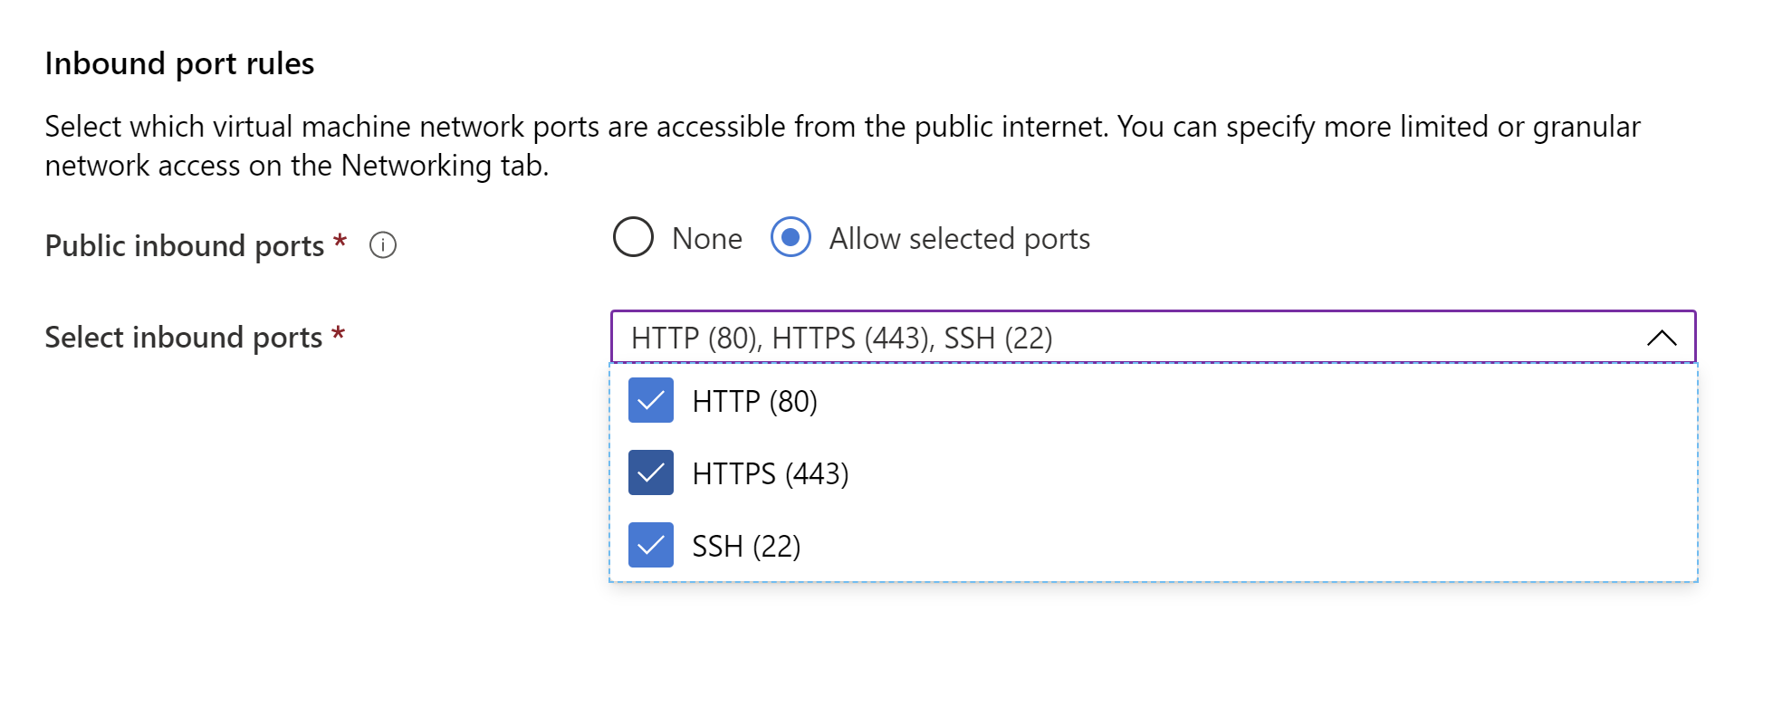The width and height of the screenshot is (1792, 706).
Task: Uncheck the HTTPS (443) checkbox
Action: 651,472
